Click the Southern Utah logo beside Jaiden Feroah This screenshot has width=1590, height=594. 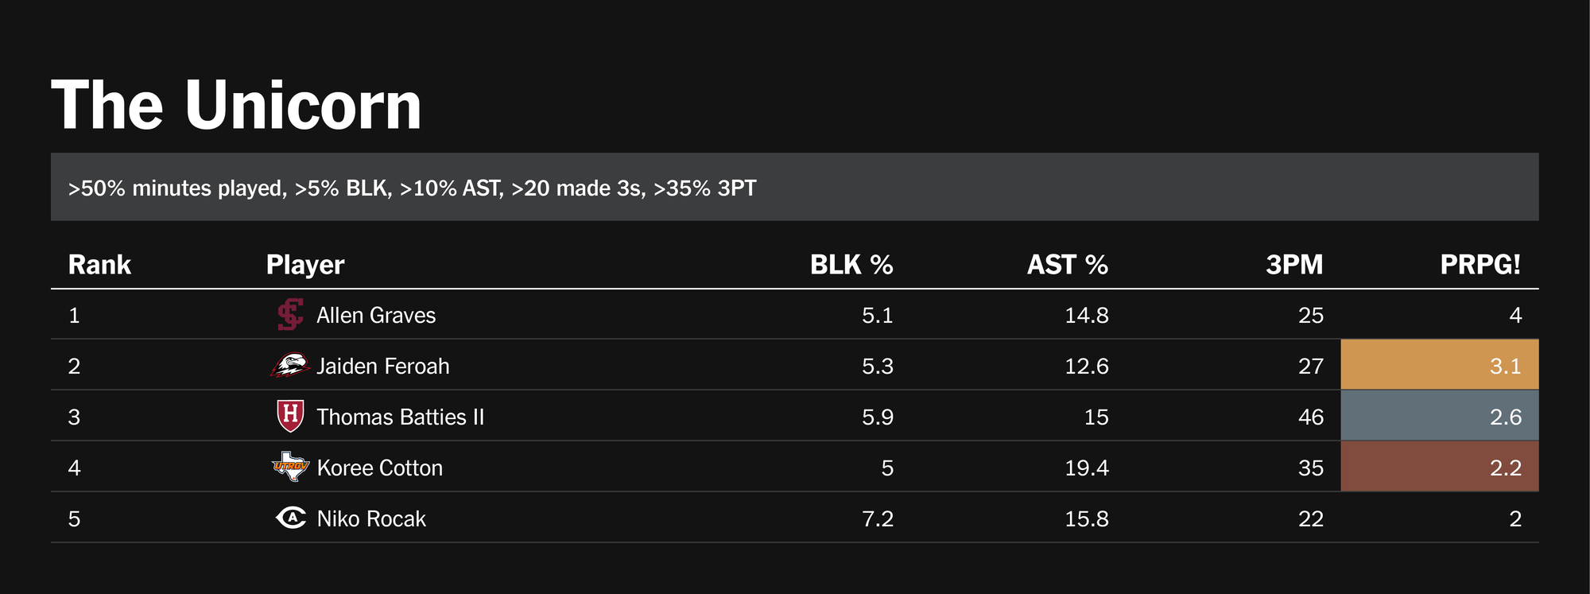pyautogui.click(x=290, y=366)
